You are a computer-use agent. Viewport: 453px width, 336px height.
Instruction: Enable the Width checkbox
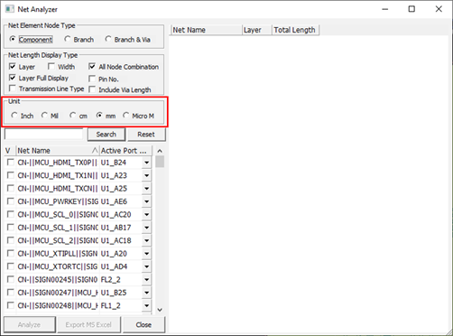51,66
